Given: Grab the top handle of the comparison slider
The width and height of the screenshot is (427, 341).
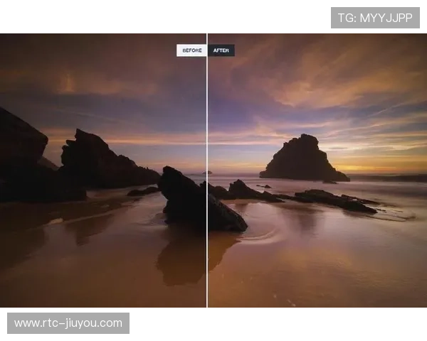Looking at the screenshot, I should click(x=207, y=31).
